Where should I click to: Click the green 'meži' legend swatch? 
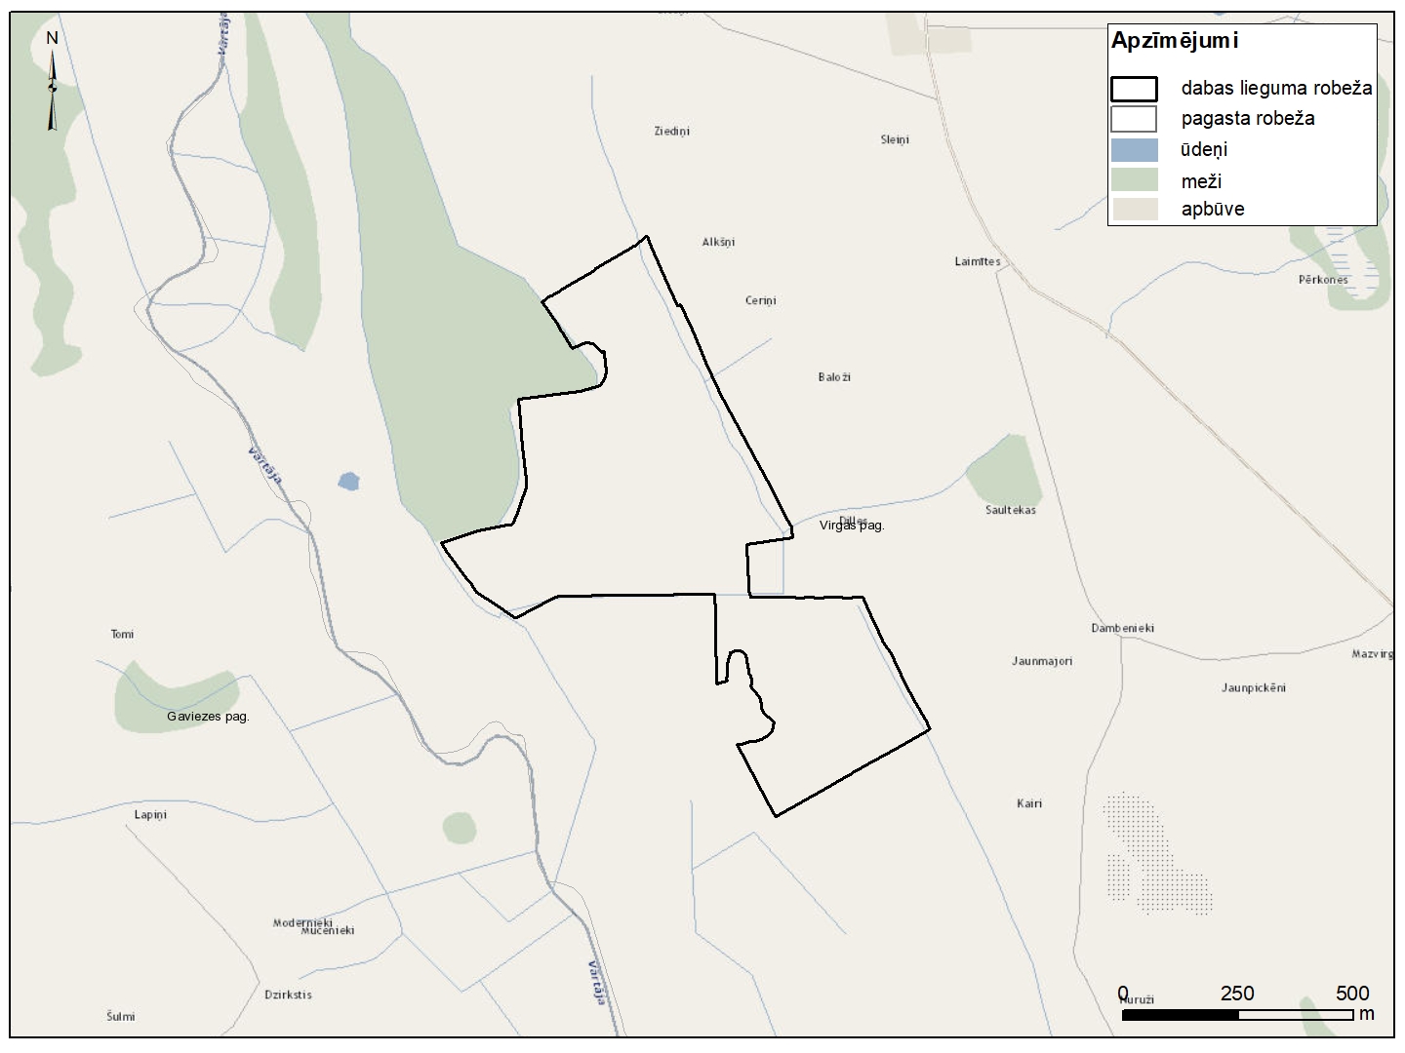click(1134, 180)
